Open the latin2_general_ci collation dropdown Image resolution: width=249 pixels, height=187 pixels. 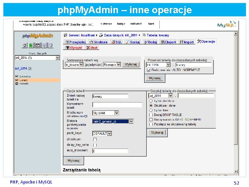click(x=113, y=121)
